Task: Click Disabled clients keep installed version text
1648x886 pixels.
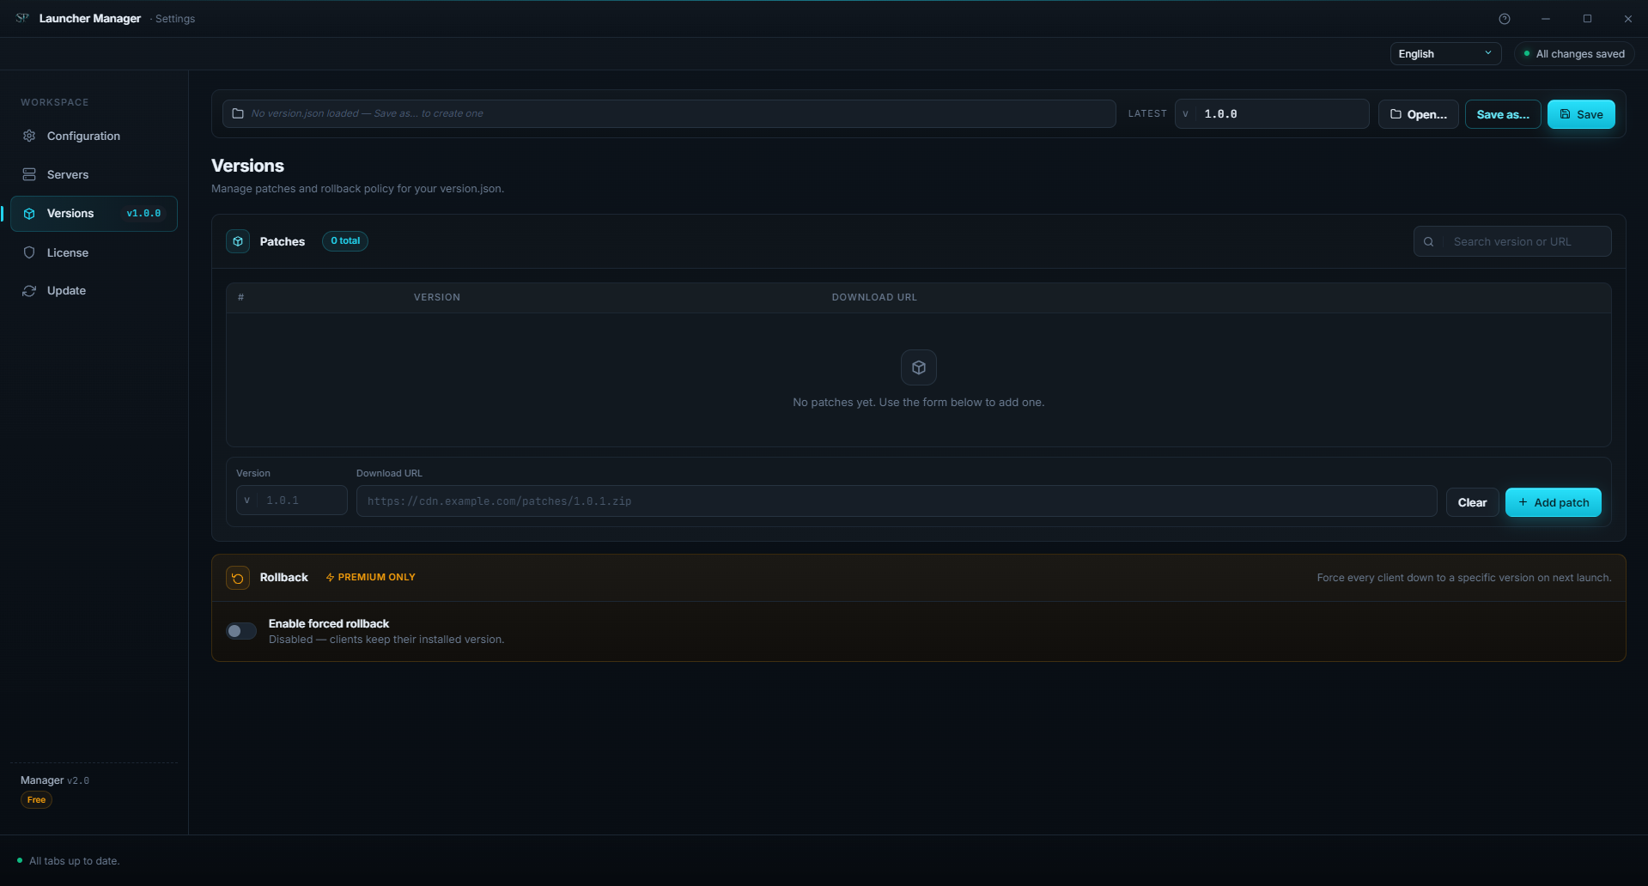Action: 386,640
